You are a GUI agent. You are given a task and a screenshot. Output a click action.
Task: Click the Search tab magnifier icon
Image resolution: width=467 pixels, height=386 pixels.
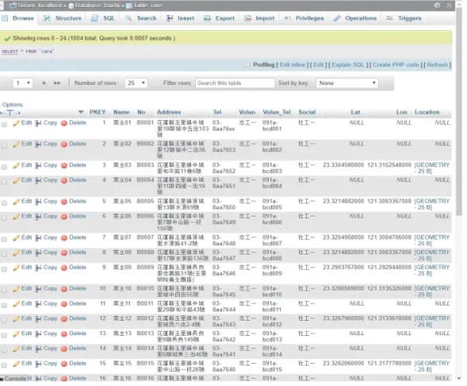(x=128, y=18)
